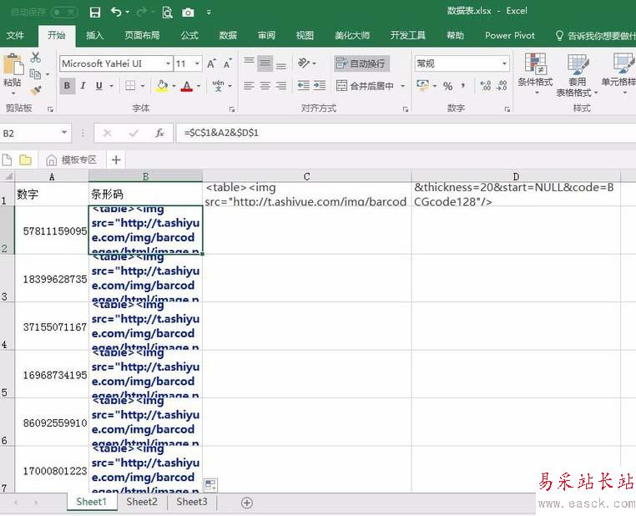Open the Font dialog launcher
Image resolution: width=636 pixels, height=516 pixels.
232,109
